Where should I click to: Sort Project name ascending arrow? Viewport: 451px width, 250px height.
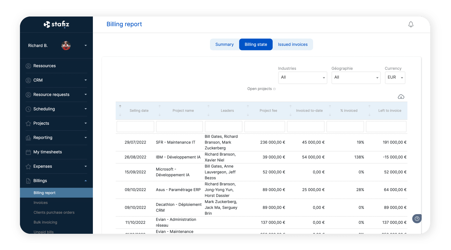(x=160, y=106)
